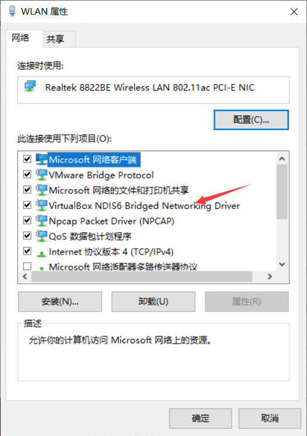Switch to the 共享 tab
Image resolution: width=307 pixels, height=436 pixels.
tap(55, 39)
